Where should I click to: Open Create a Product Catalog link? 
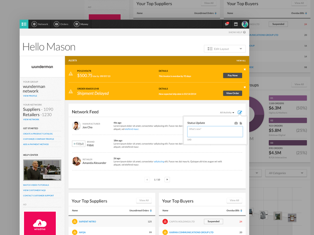point(38,134)
